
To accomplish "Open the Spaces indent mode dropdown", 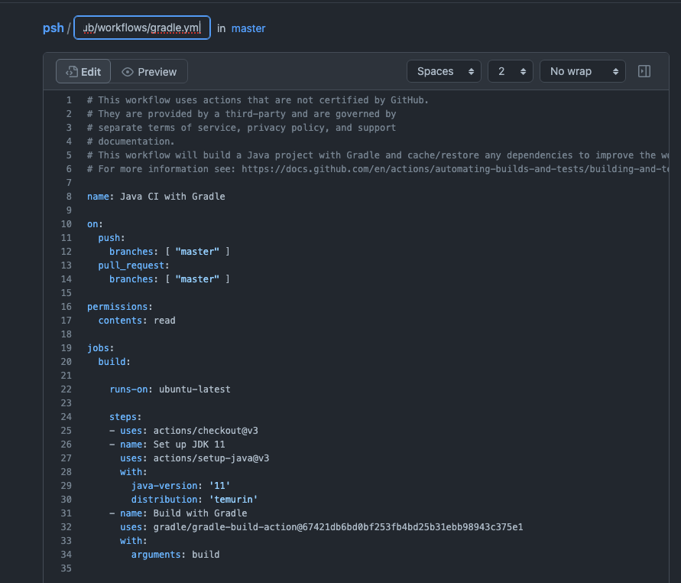I will click(444, 71).
